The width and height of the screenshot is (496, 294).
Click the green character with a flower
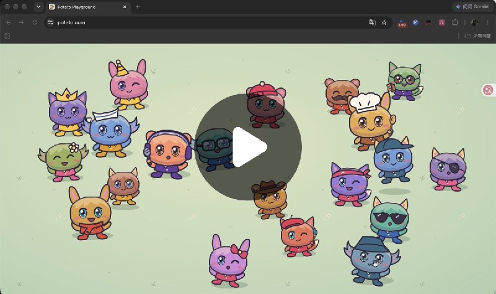click(x=63, y=162)
